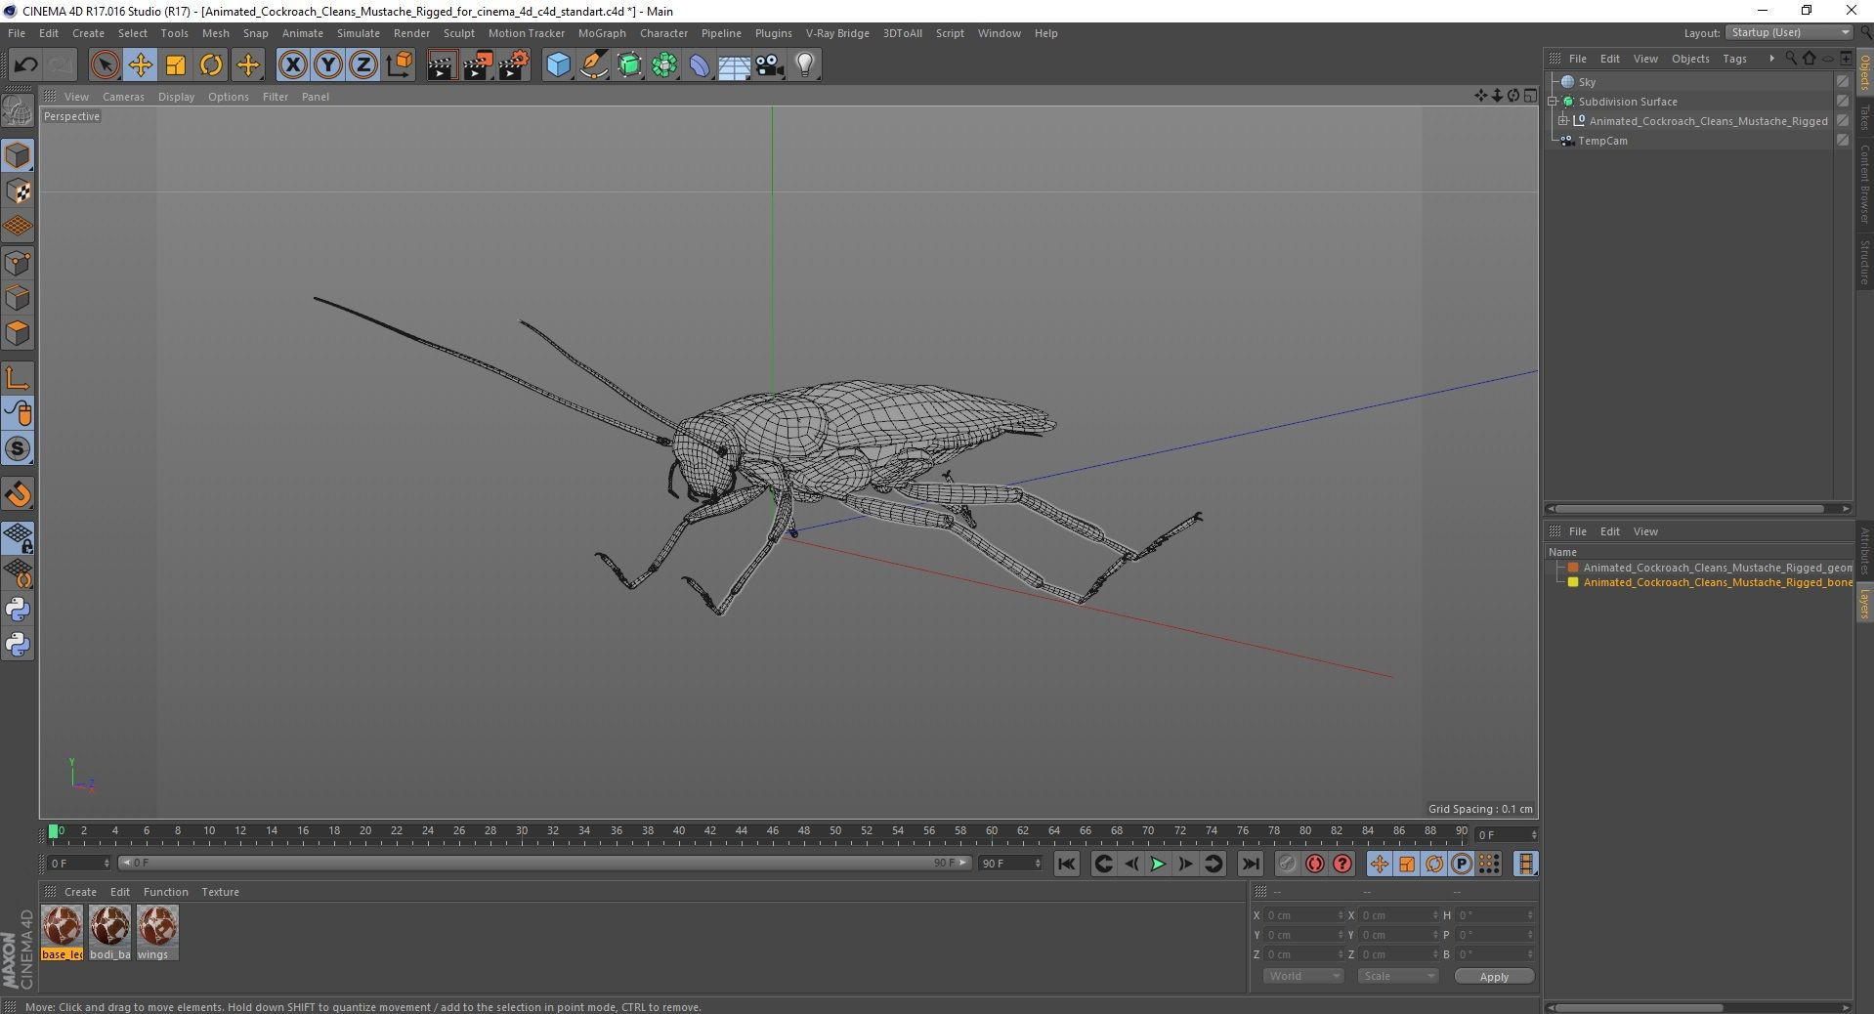The height and width of the screenshot is (1014, 1874).
Task: Click frame 30 on timeline
Action: point(522,833)
